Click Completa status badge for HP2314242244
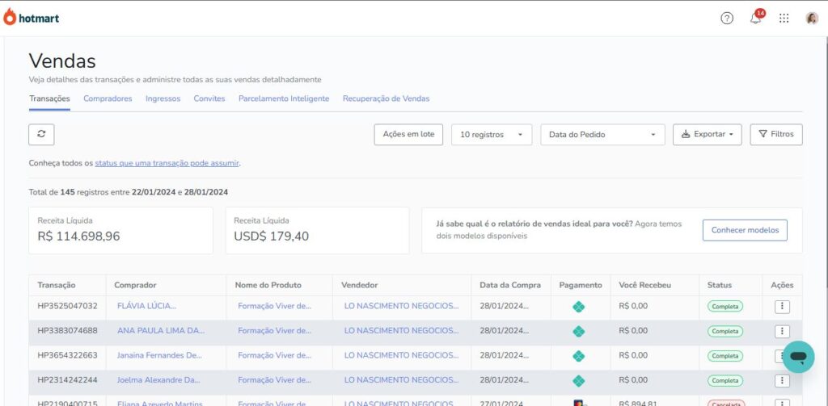828x406 pixels. click(x=725, y=381)
